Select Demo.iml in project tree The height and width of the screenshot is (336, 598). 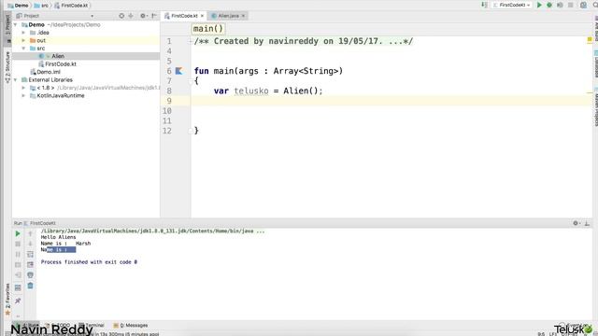49,72
